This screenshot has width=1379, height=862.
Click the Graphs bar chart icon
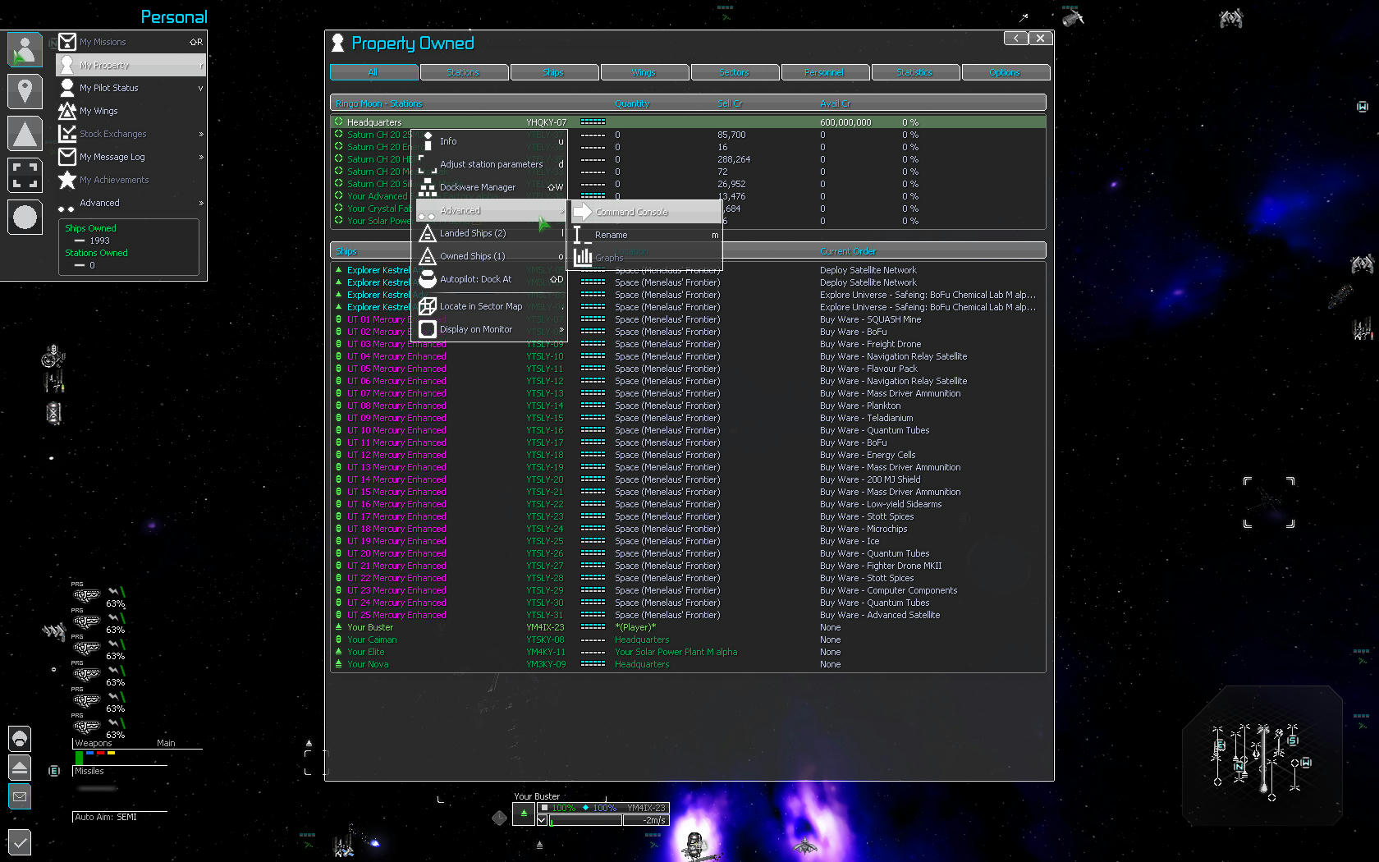click(583, 257)
